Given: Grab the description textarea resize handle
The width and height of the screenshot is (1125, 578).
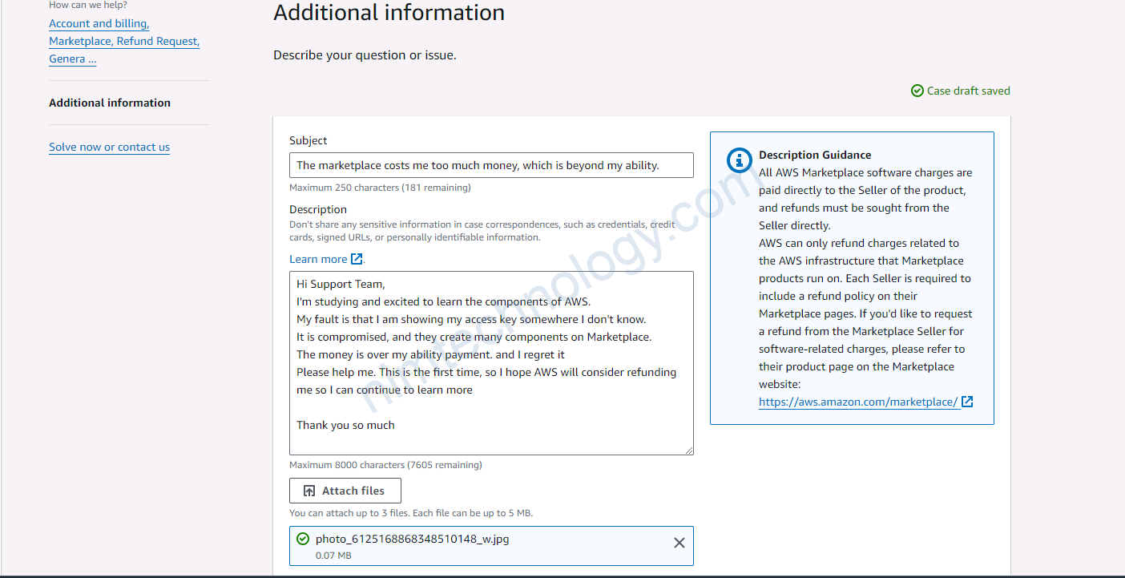Looking at the screenshot, I should pyautogui.click(x=688, y=450).
